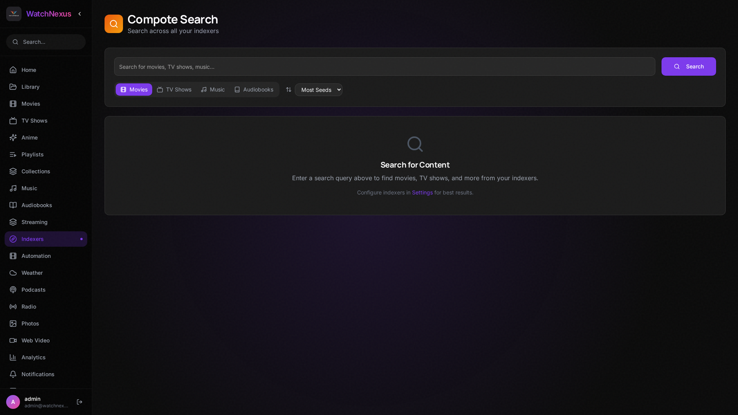Toggle the sort direction arrows
Image resolution: width=738 pixels, height=415 pixels.
coord(288,90)
